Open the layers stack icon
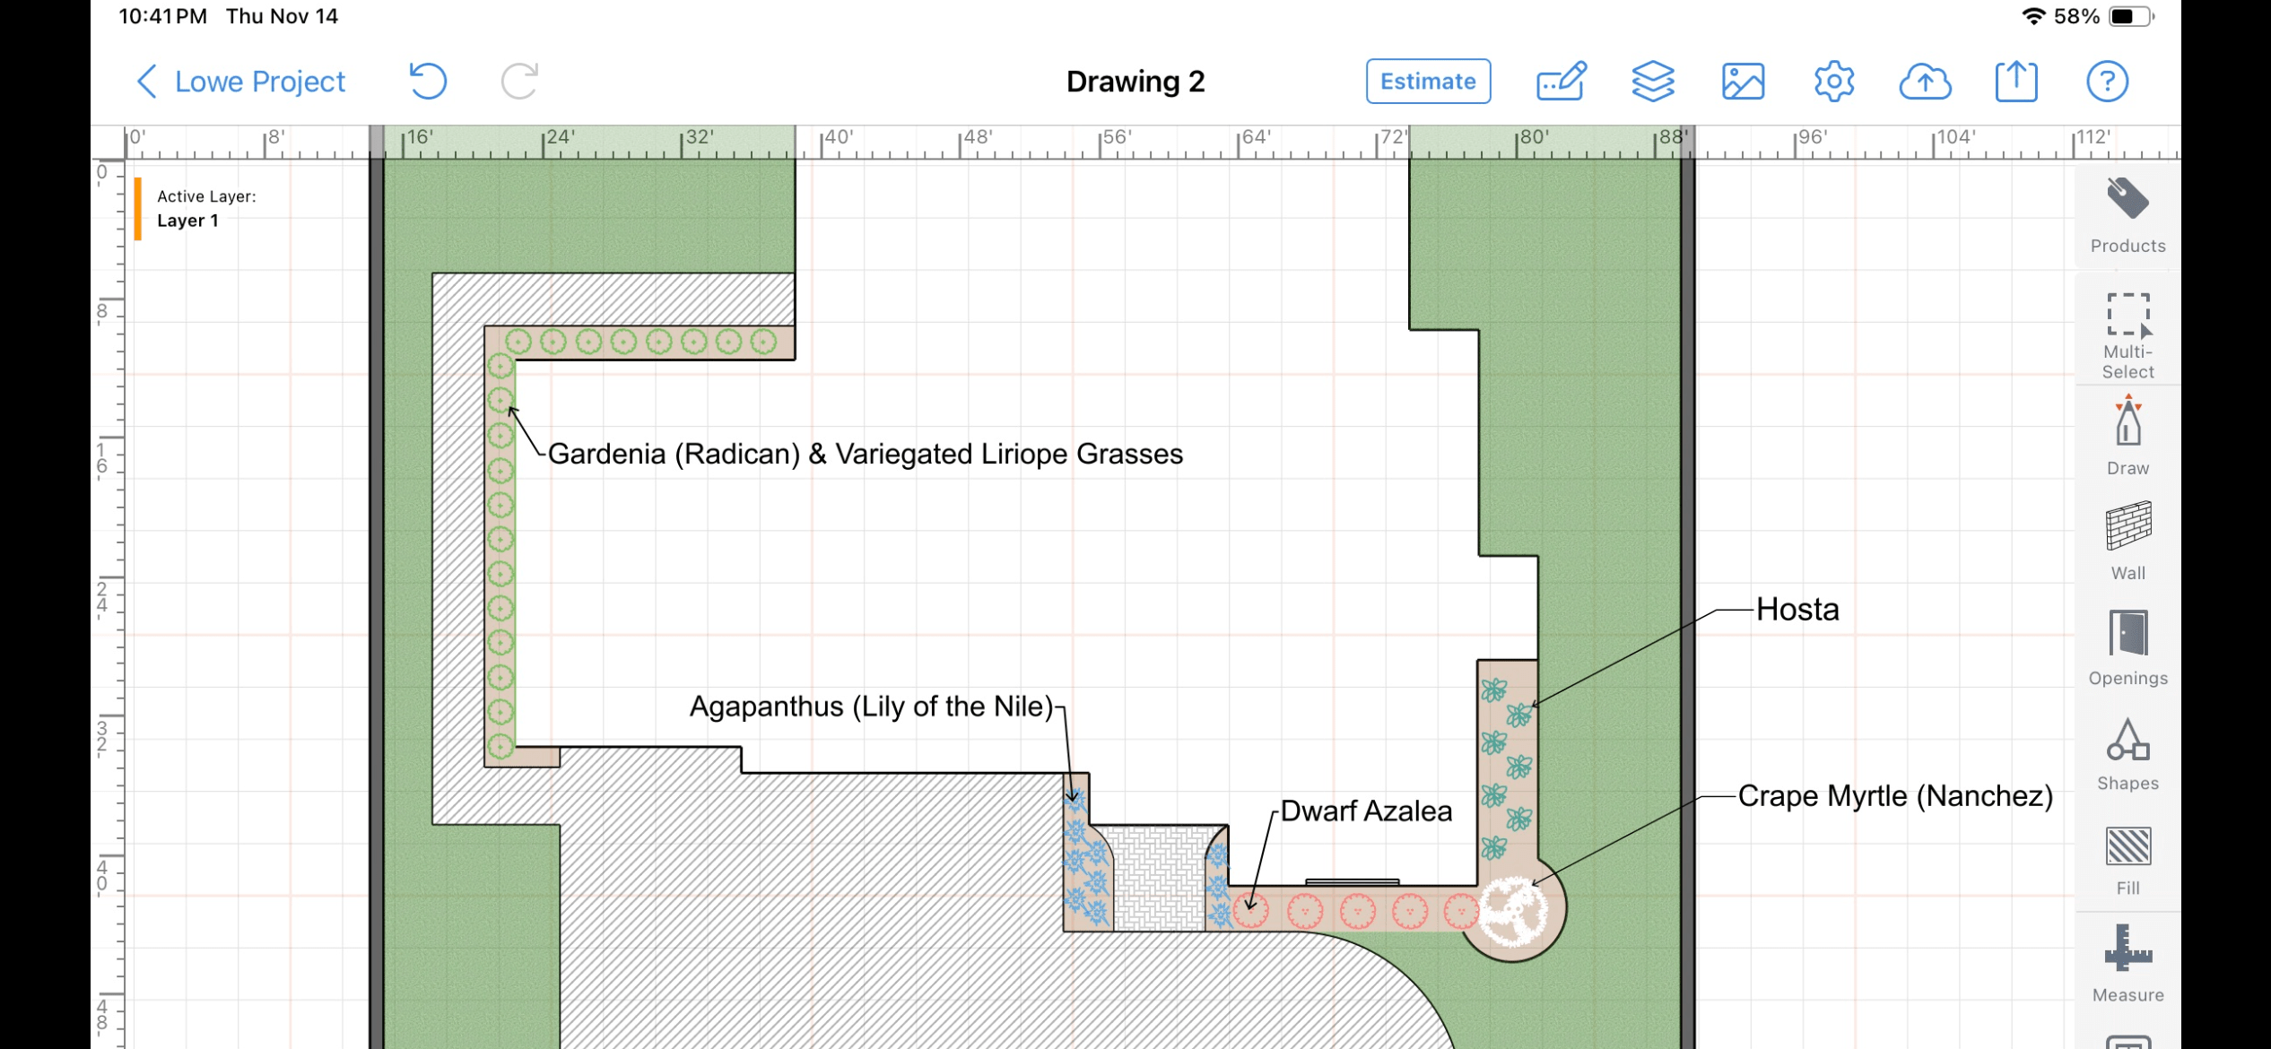 pyautogui.click(x=1652, y=82)
